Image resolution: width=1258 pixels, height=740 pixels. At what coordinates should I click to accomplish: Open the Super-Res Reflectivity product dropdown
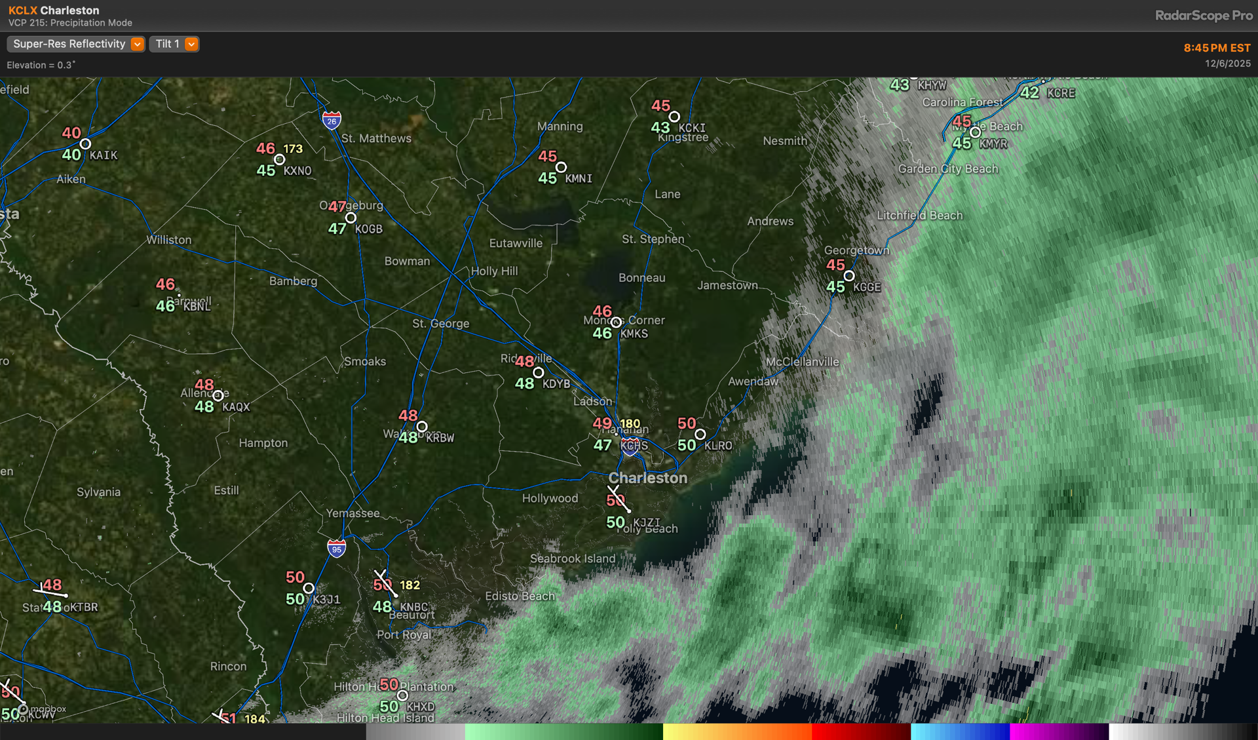75,44
